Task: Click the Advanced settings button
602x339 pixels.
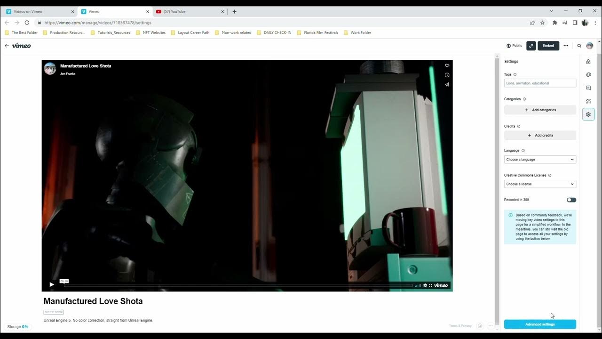Action: click(x=540, y=324)
